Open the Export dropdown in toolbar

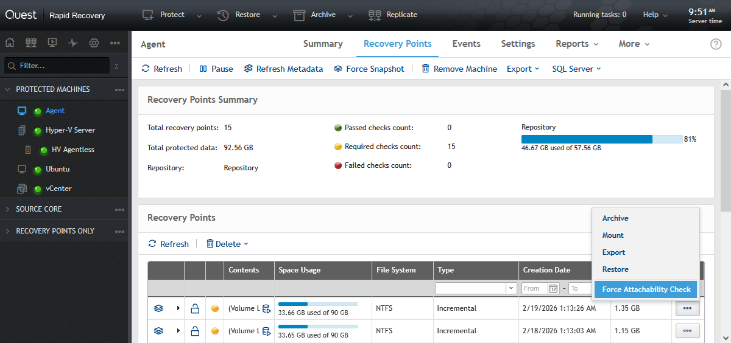tap(523, 69)
